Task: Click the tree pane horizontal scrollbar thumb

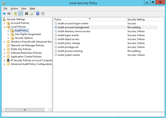Action: [25, 110]
